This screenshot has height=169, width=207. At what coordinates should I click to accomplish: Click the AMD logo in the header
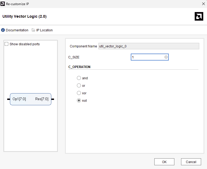pyautogui.click(x=199, y=17)
